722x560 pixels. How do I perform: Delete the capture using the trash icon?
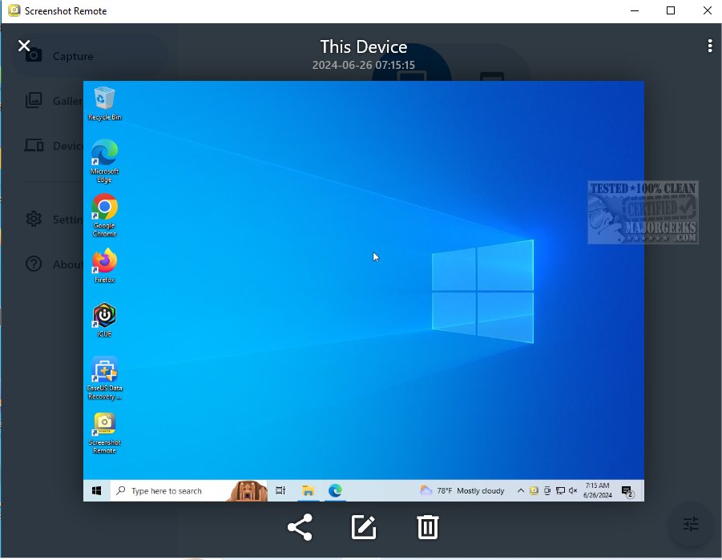[427, 527]
